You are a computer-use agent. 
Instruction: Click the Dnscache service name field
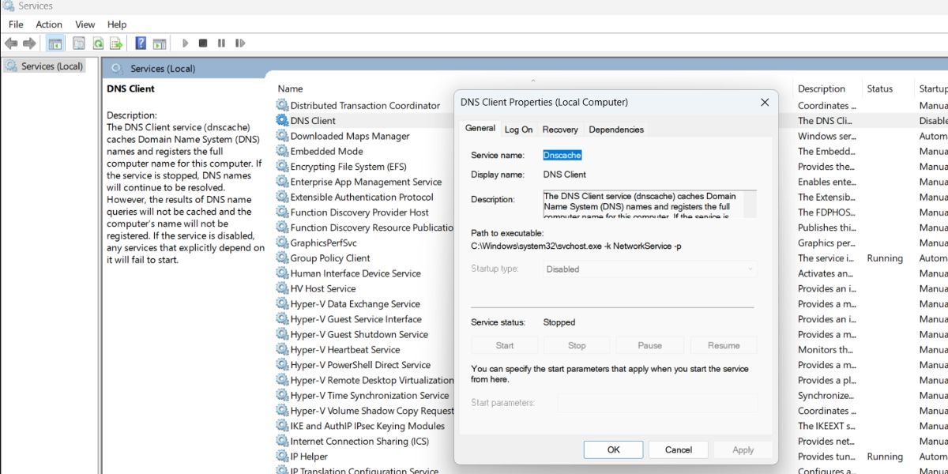(x=562, y=155)
